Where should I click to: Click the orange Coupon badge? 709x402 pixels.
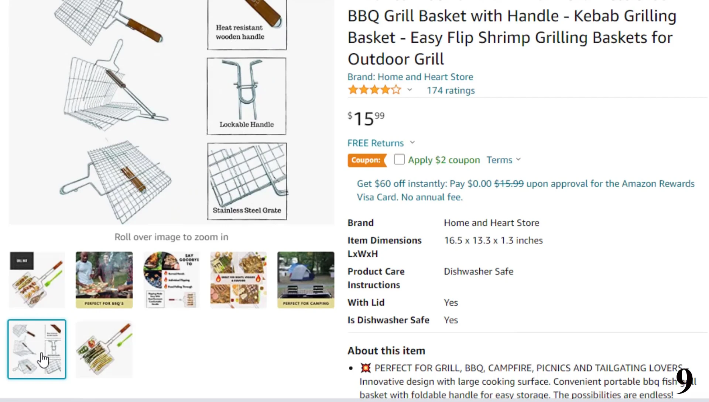pos(367,160)
